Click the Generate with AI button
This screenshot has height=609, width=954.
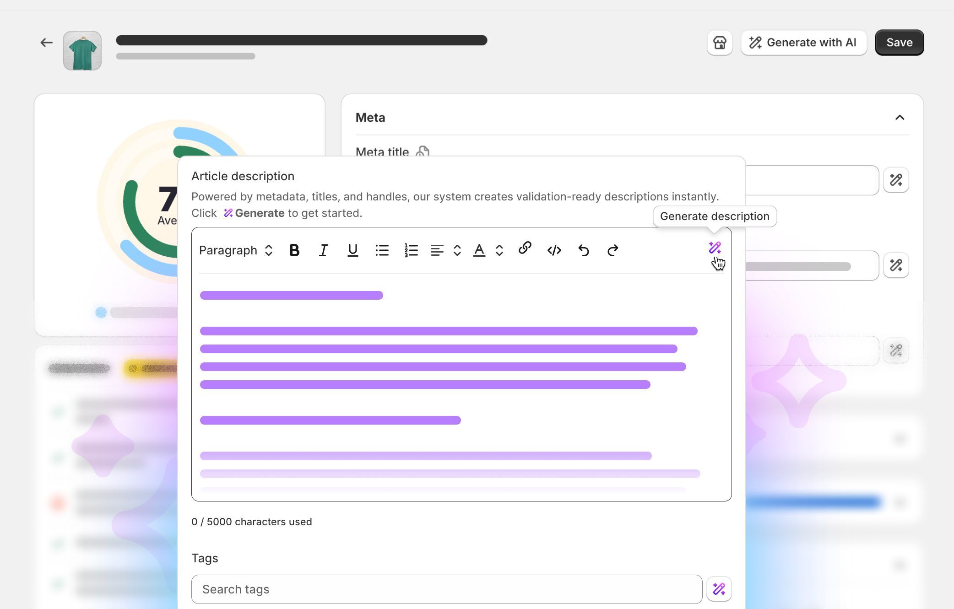pos(803,42)
